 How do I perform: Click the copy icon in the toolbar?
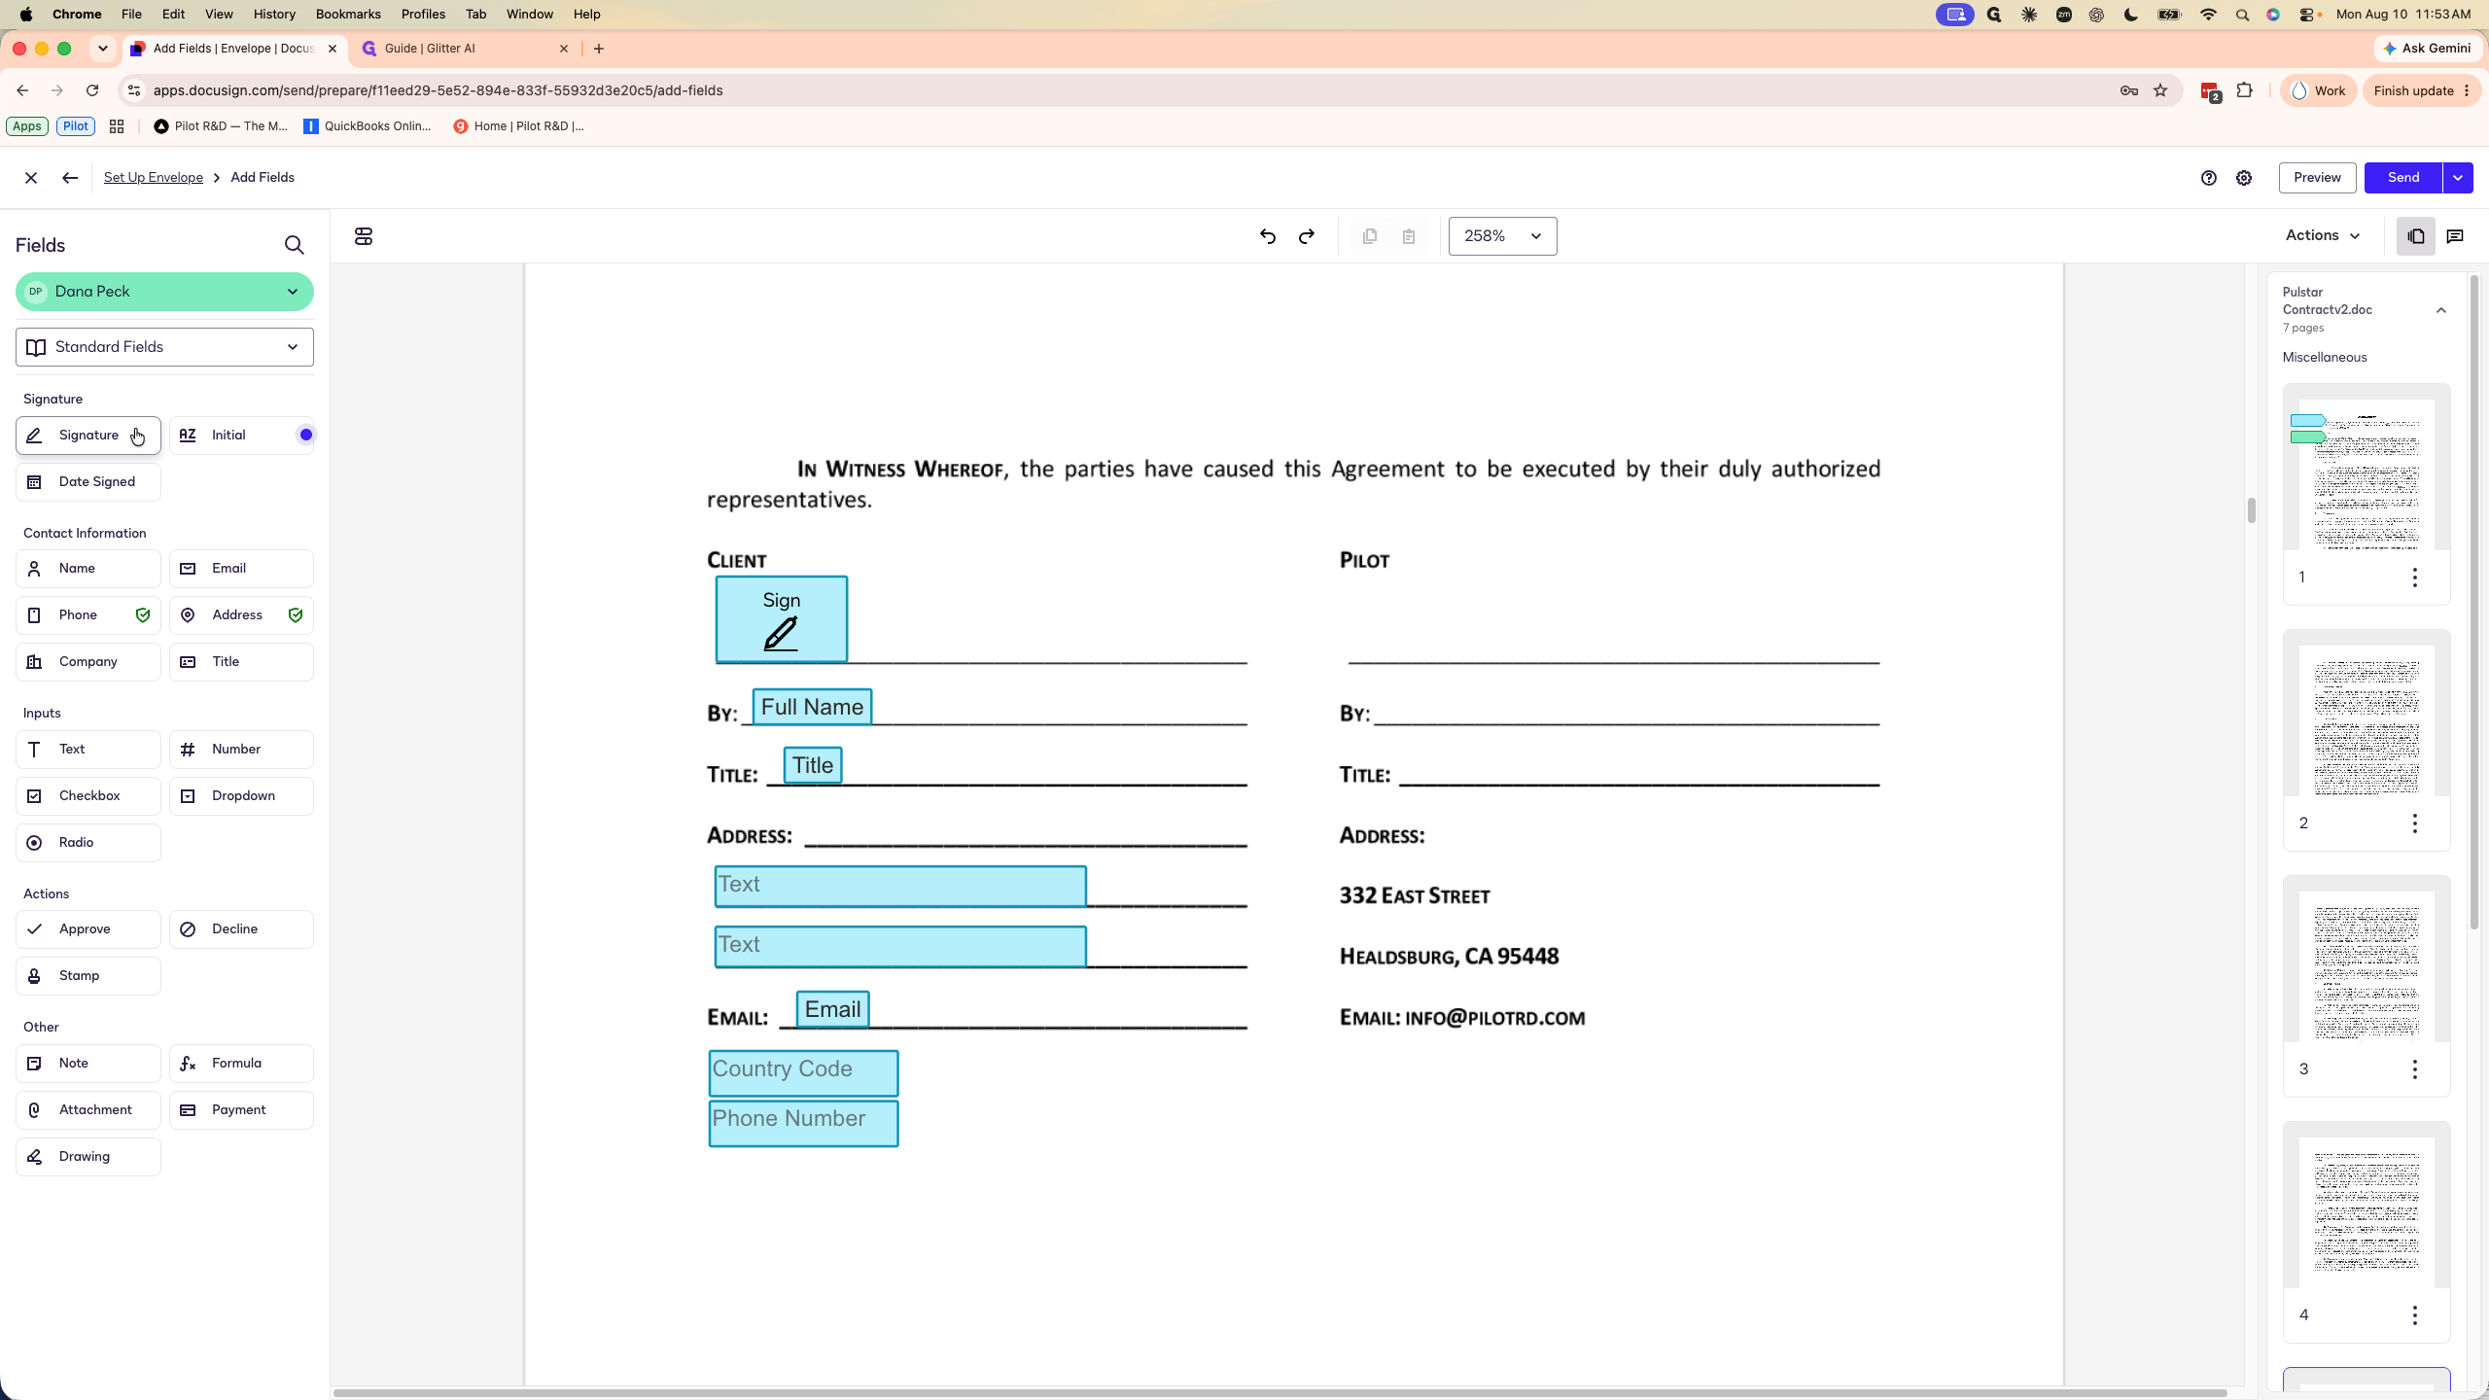coord(1370,236)
